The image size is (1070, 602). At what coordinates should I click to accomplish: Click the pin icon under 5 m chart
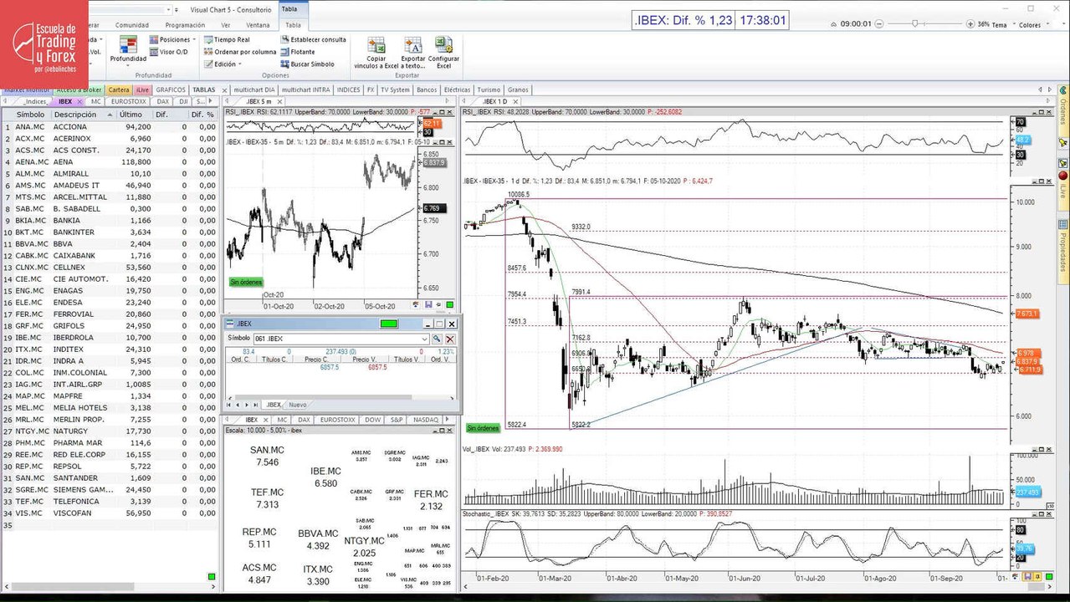439,305
